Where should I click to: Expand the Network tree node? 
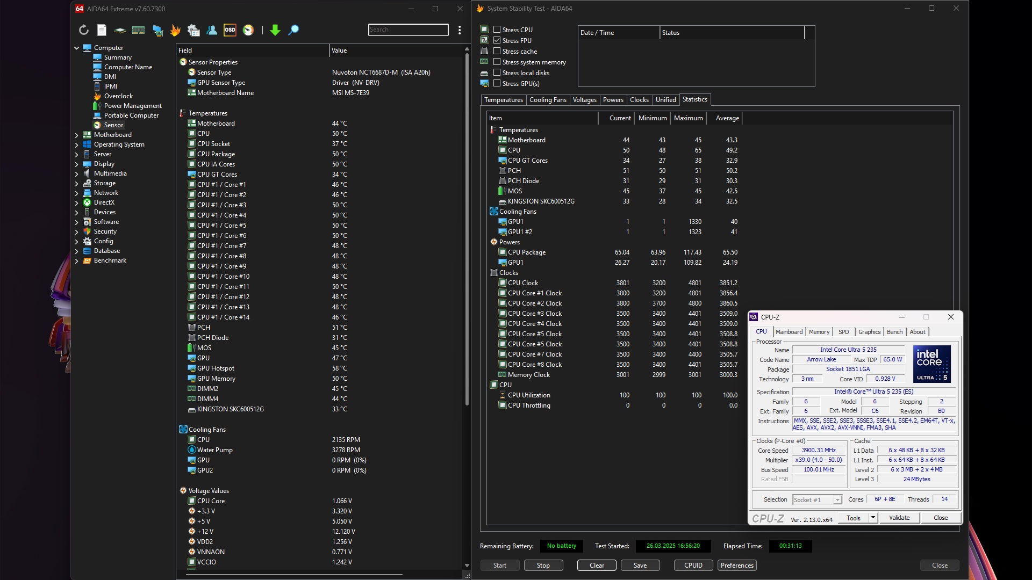(x=77, y=193)
